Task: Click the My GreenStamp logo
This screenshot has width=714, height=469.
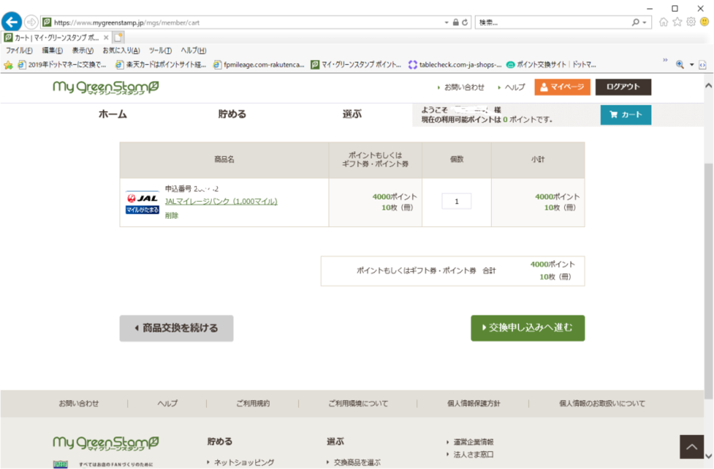Action: point(104,87)
